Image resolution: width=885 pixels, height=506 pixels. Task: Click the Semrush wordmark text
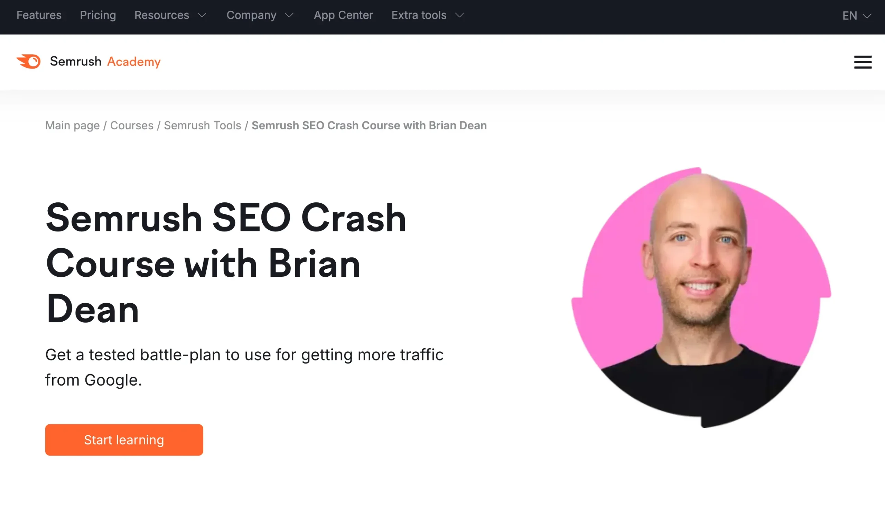(76, 62)
